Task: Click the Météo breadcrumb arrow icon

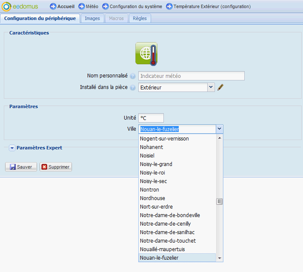Action: pos(82,6)
